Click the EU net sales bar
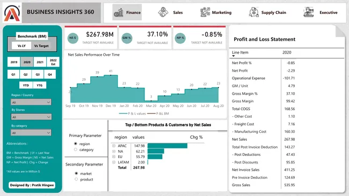Image resolution: width=349 pixels, height=196 pixels. [x=155, y=157]
